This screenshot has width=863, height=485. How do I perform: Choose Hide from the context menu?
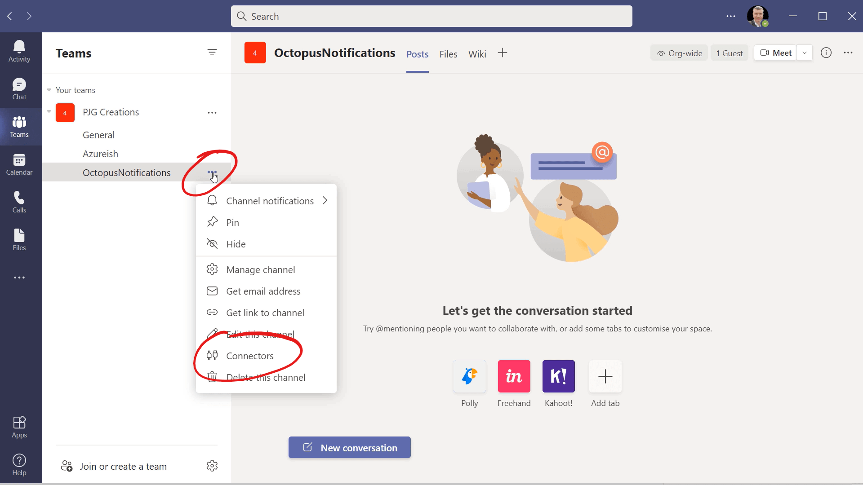266,244
